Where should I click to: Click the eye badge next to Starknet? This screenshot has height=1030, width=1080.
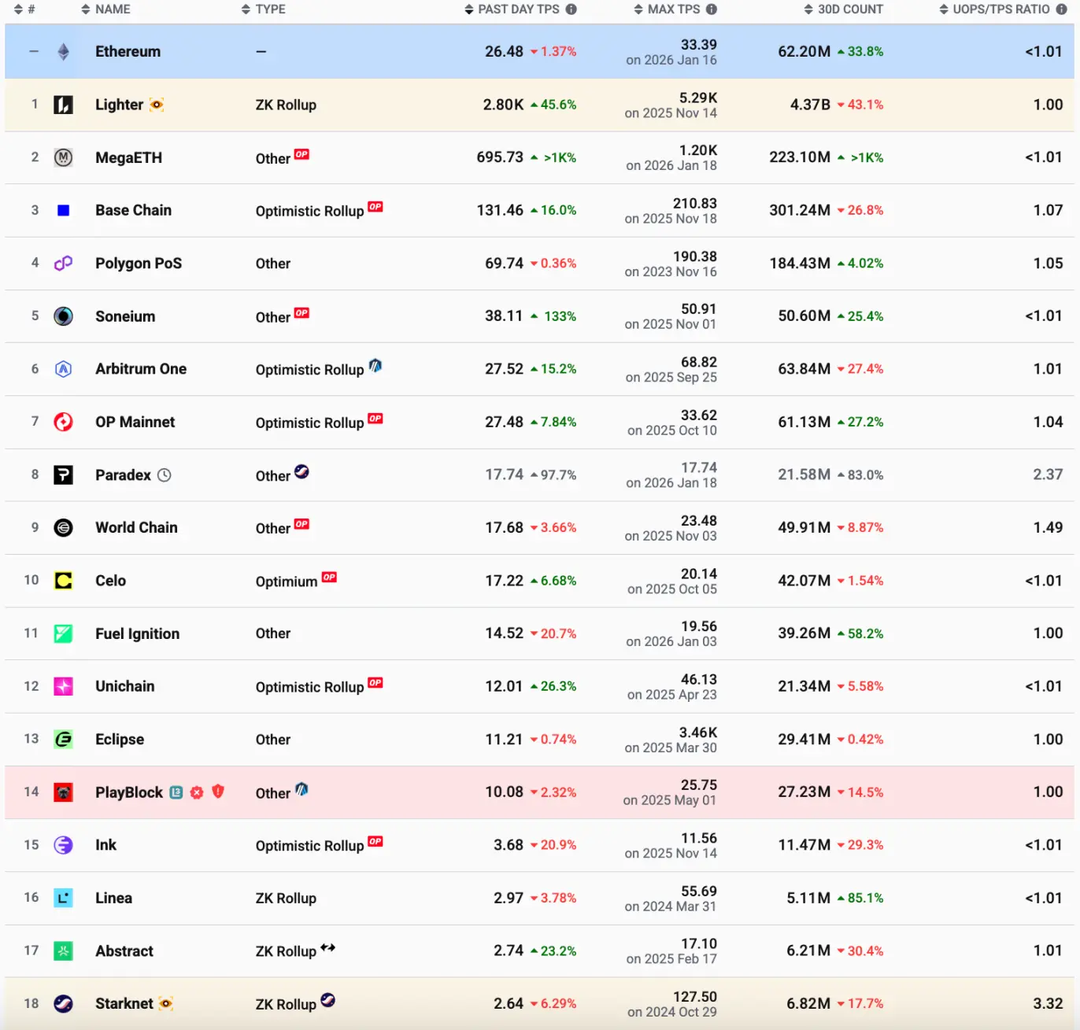coord(165,1003)
